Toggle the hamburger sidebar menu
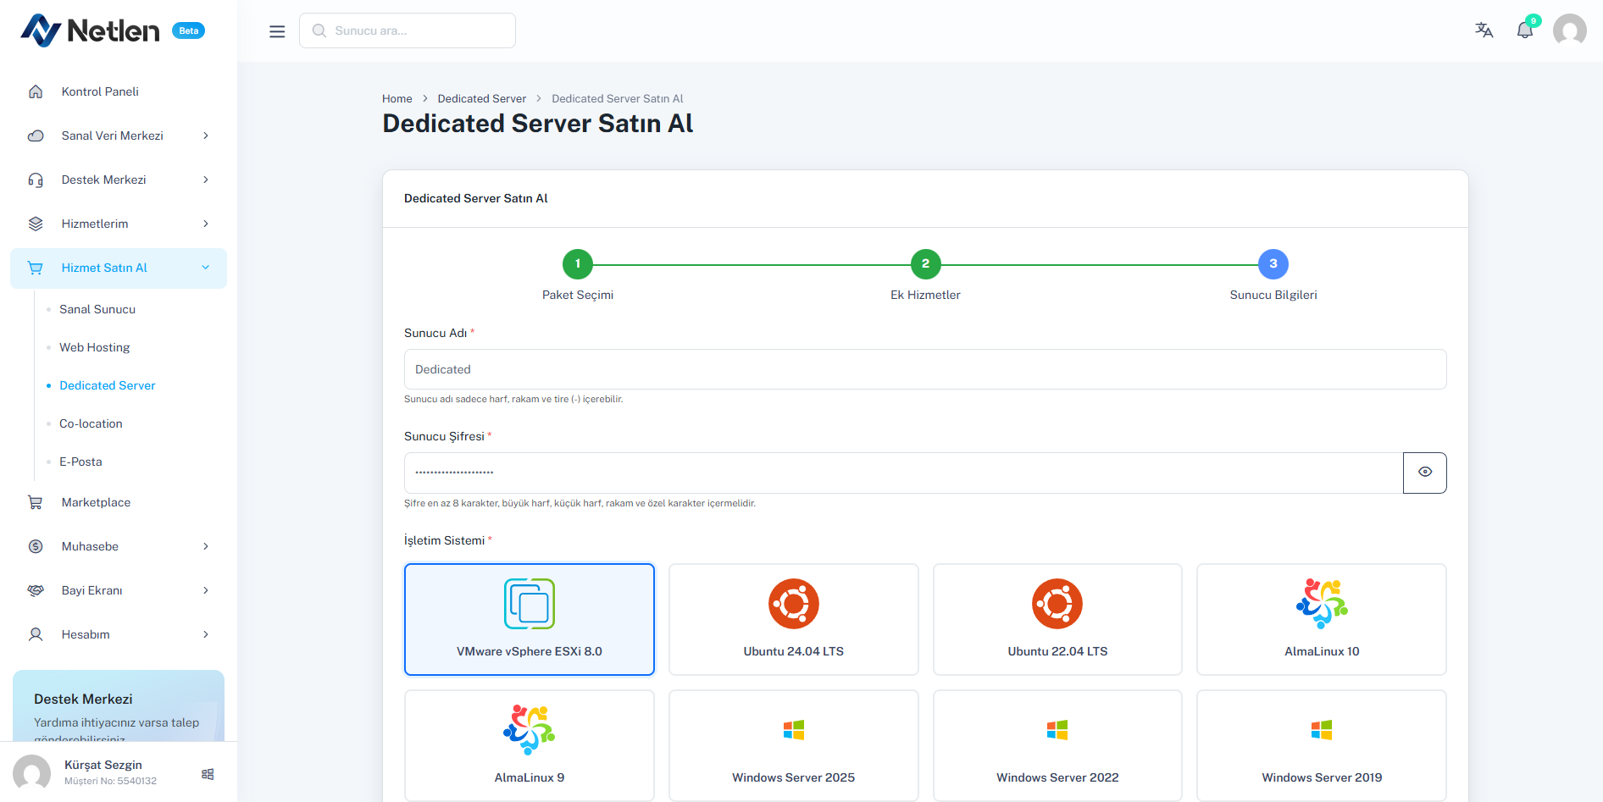The height and width of the screenshot is (802, 1603). 277,31
